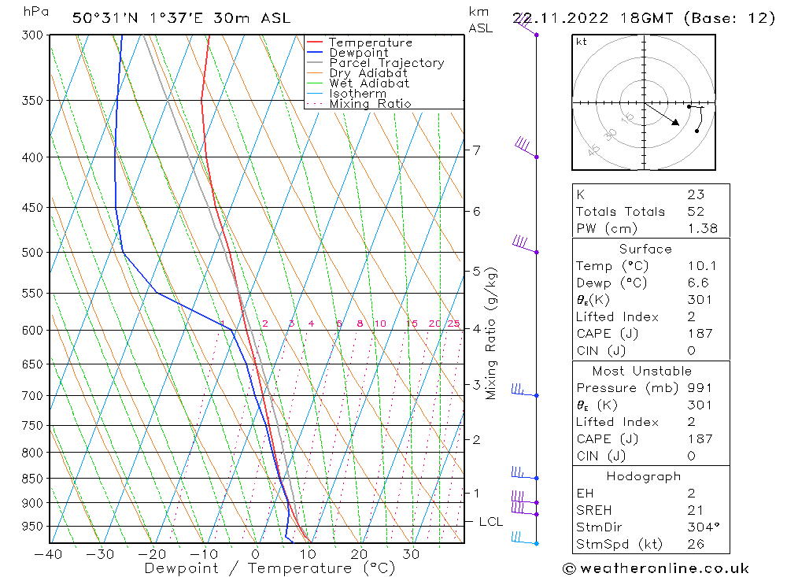Image resolution: width=787 pixels, height=577 pixels.
Task: Click the Dewpoint / Temperature (°C) axis title
Action: 270,568
